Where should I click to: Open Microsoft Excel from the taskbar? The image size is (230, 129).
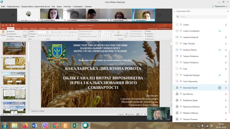tap(75, 125)
